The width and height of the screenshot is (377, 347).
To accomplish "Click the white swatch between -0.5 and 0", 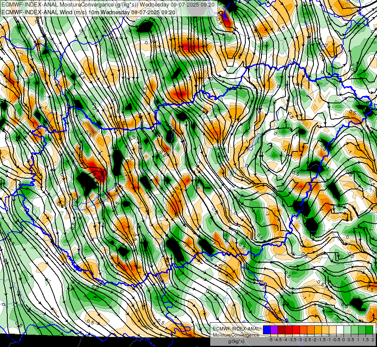I will click(x=340, y=330).
